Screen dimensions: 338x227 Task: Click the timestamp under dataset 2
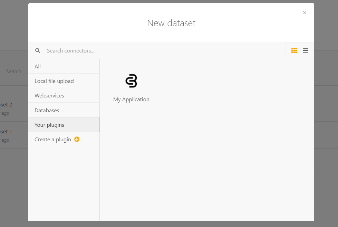(5, 113)
